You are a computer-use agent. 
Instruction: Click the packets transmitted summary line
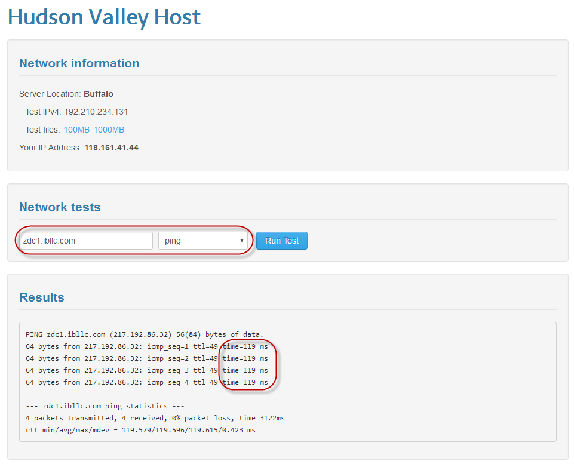point(155,418)
